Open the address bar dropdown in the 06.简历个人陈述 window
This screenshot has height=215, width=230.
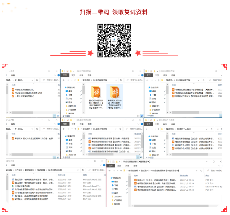click(206, 129)
